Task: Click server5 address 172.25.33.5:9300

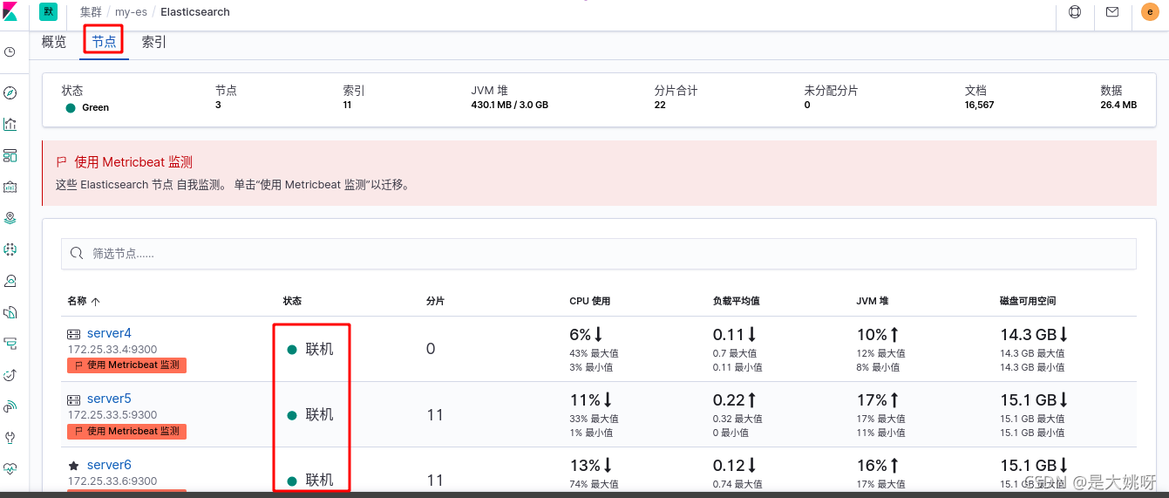Action: pos(112,415)
